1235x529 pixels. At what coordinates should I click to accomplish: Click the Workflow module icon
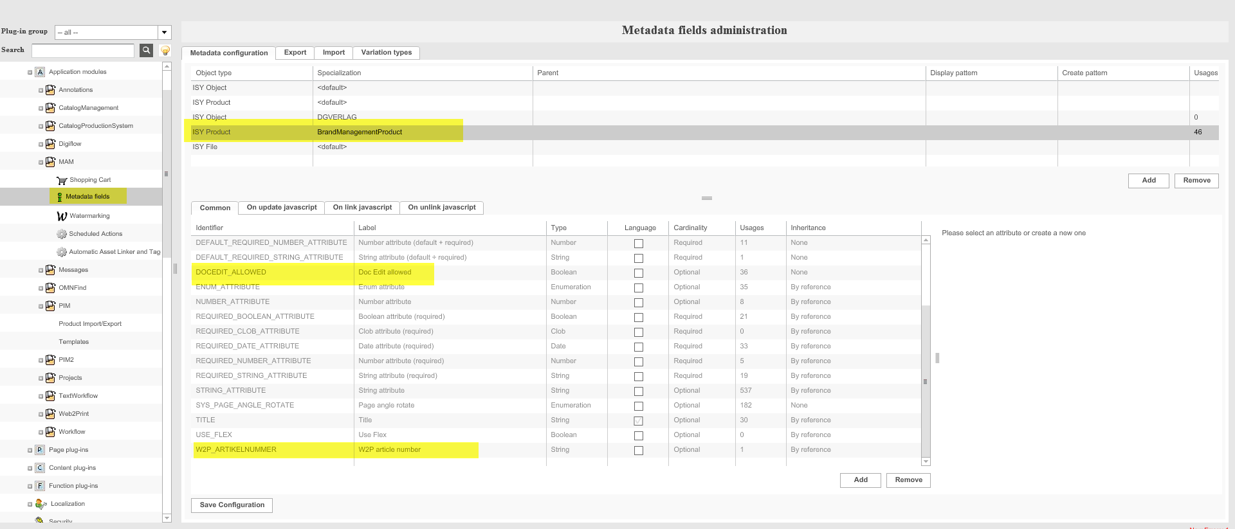50,432
